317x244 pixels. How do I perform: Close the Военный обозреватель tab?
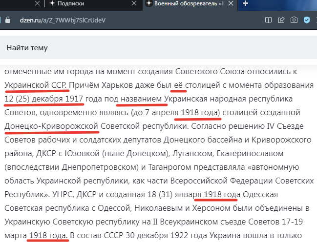pos(231,3)
